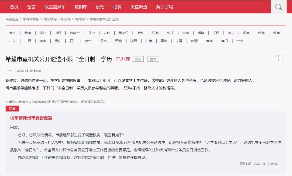Click the 政务 tag
292x176 pixels.
point(138,59)
